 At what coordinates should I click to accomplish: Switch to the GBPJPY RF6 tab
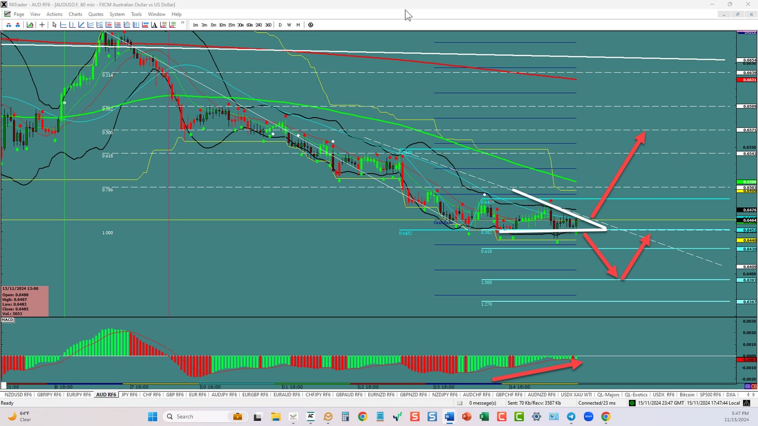[49, 395]
